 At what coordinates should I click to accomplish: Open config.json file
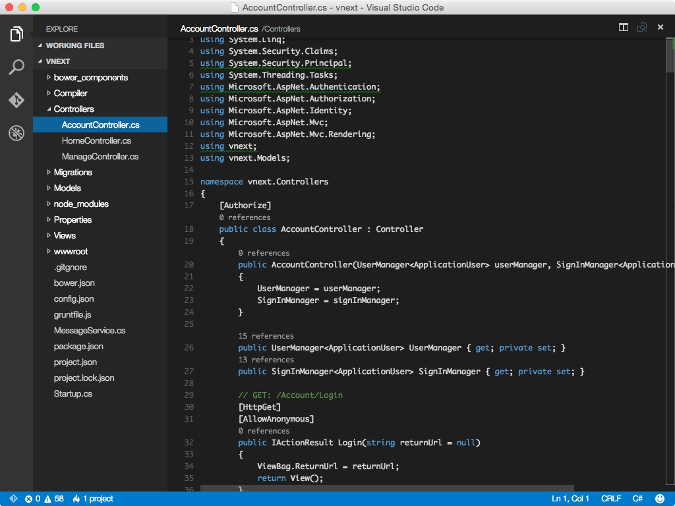pyautogui.click(x=100, y=299)
